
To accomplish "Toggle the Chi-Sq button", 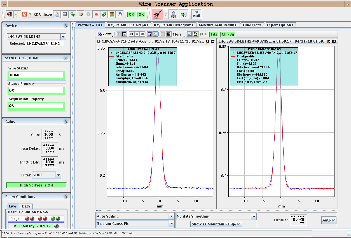I will coord(228,34).
